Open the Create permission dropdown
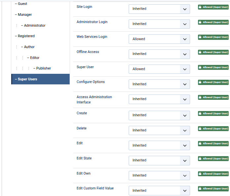This screenshot has width=230, height=196. click(x=159, y=115)
